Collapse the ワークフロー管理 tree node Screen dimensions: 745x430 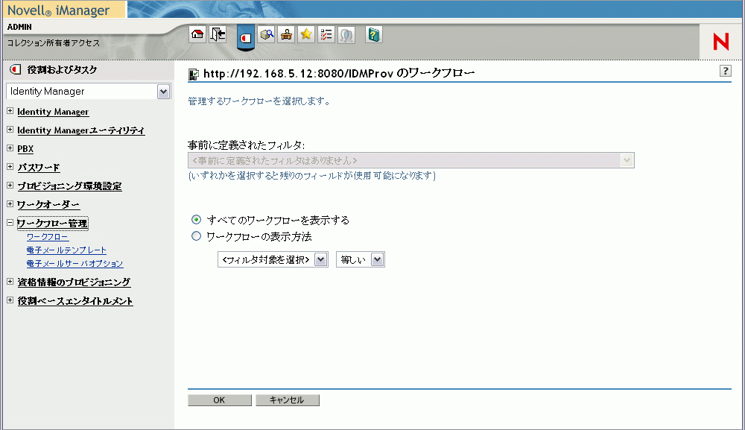point(10,222)
